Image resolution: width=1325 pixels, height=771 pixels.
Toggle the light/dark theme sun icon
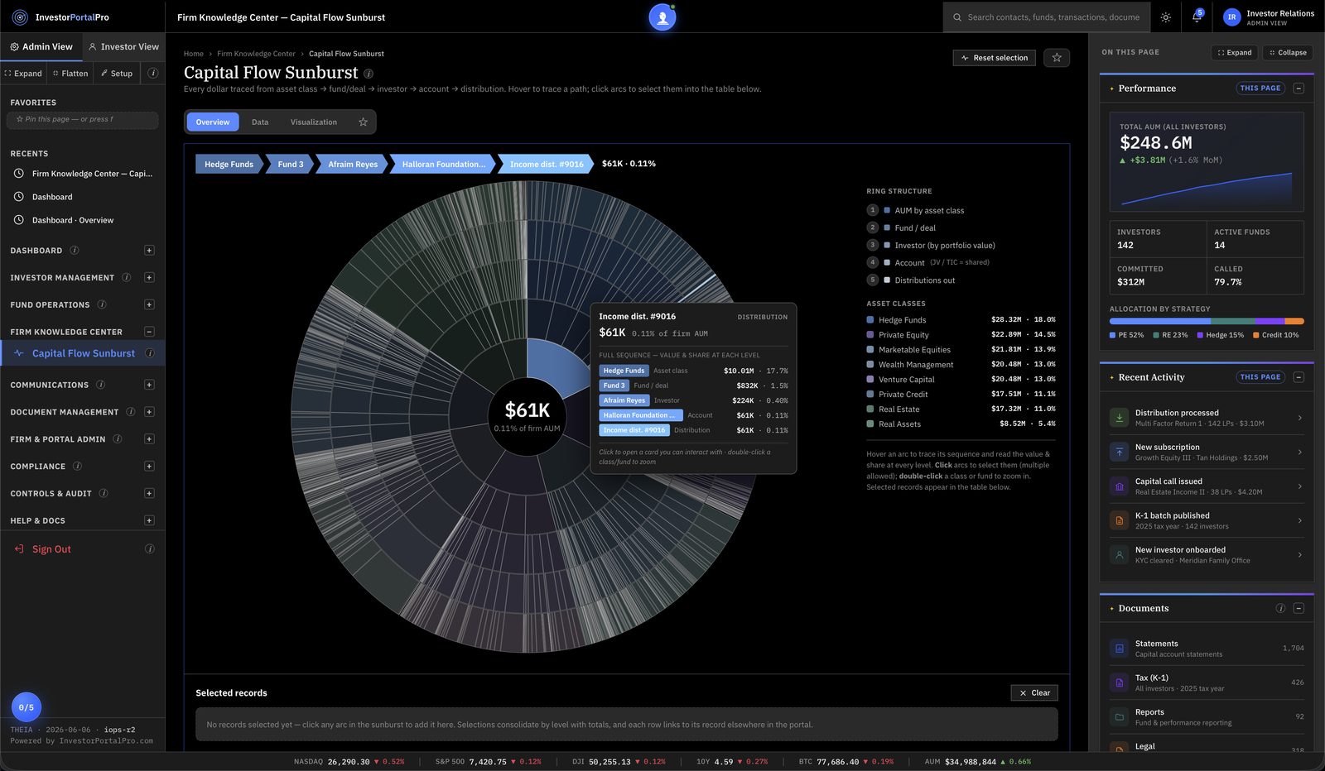point(1165,17)
